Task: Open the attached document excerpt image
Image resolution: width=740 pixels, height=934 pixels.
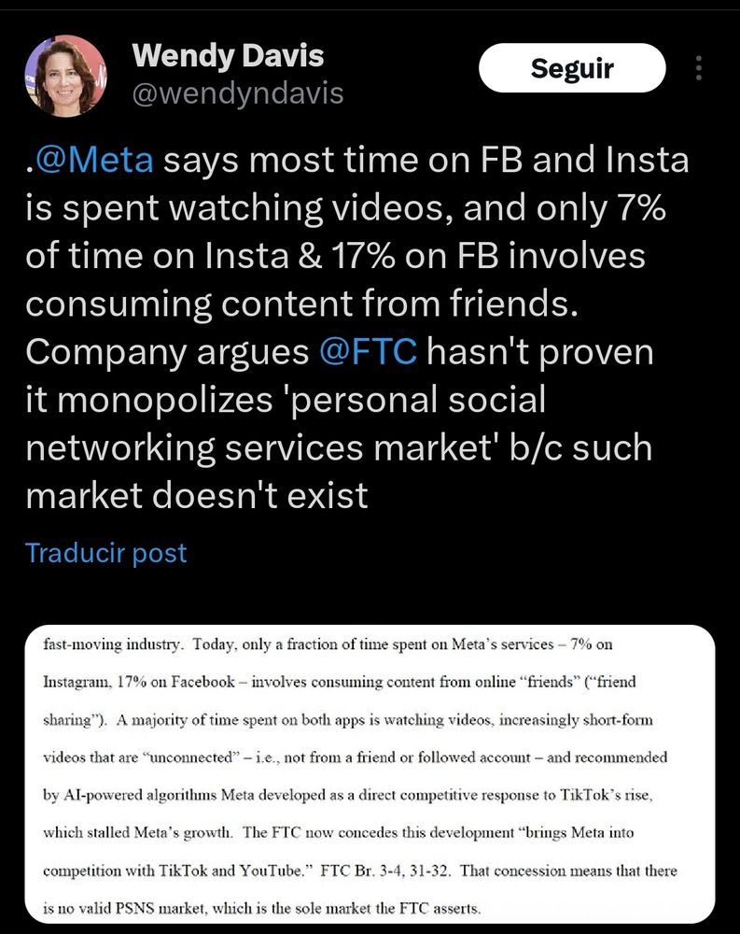Action: (x=370, y=773)
